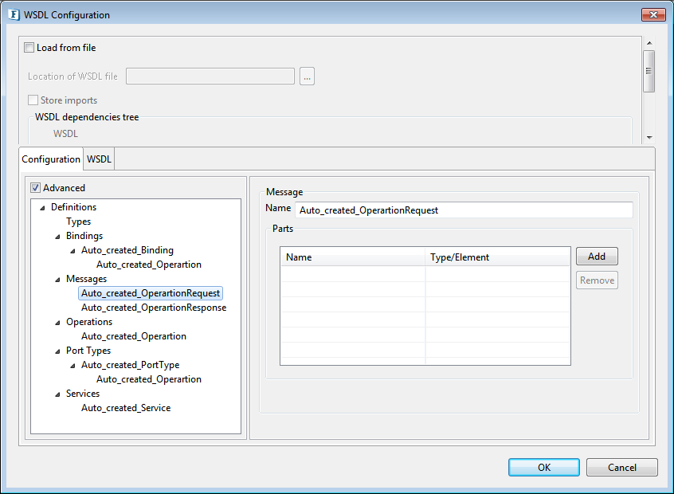Collapse the Port Types node arrow
Screen dimensions: 674x494
pos(57,351)
